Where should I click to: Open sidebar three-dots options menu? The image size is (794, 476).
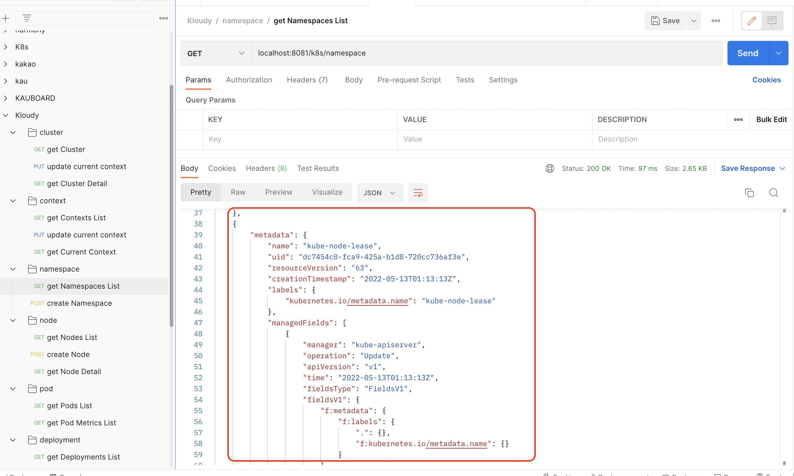pos(163,18)
